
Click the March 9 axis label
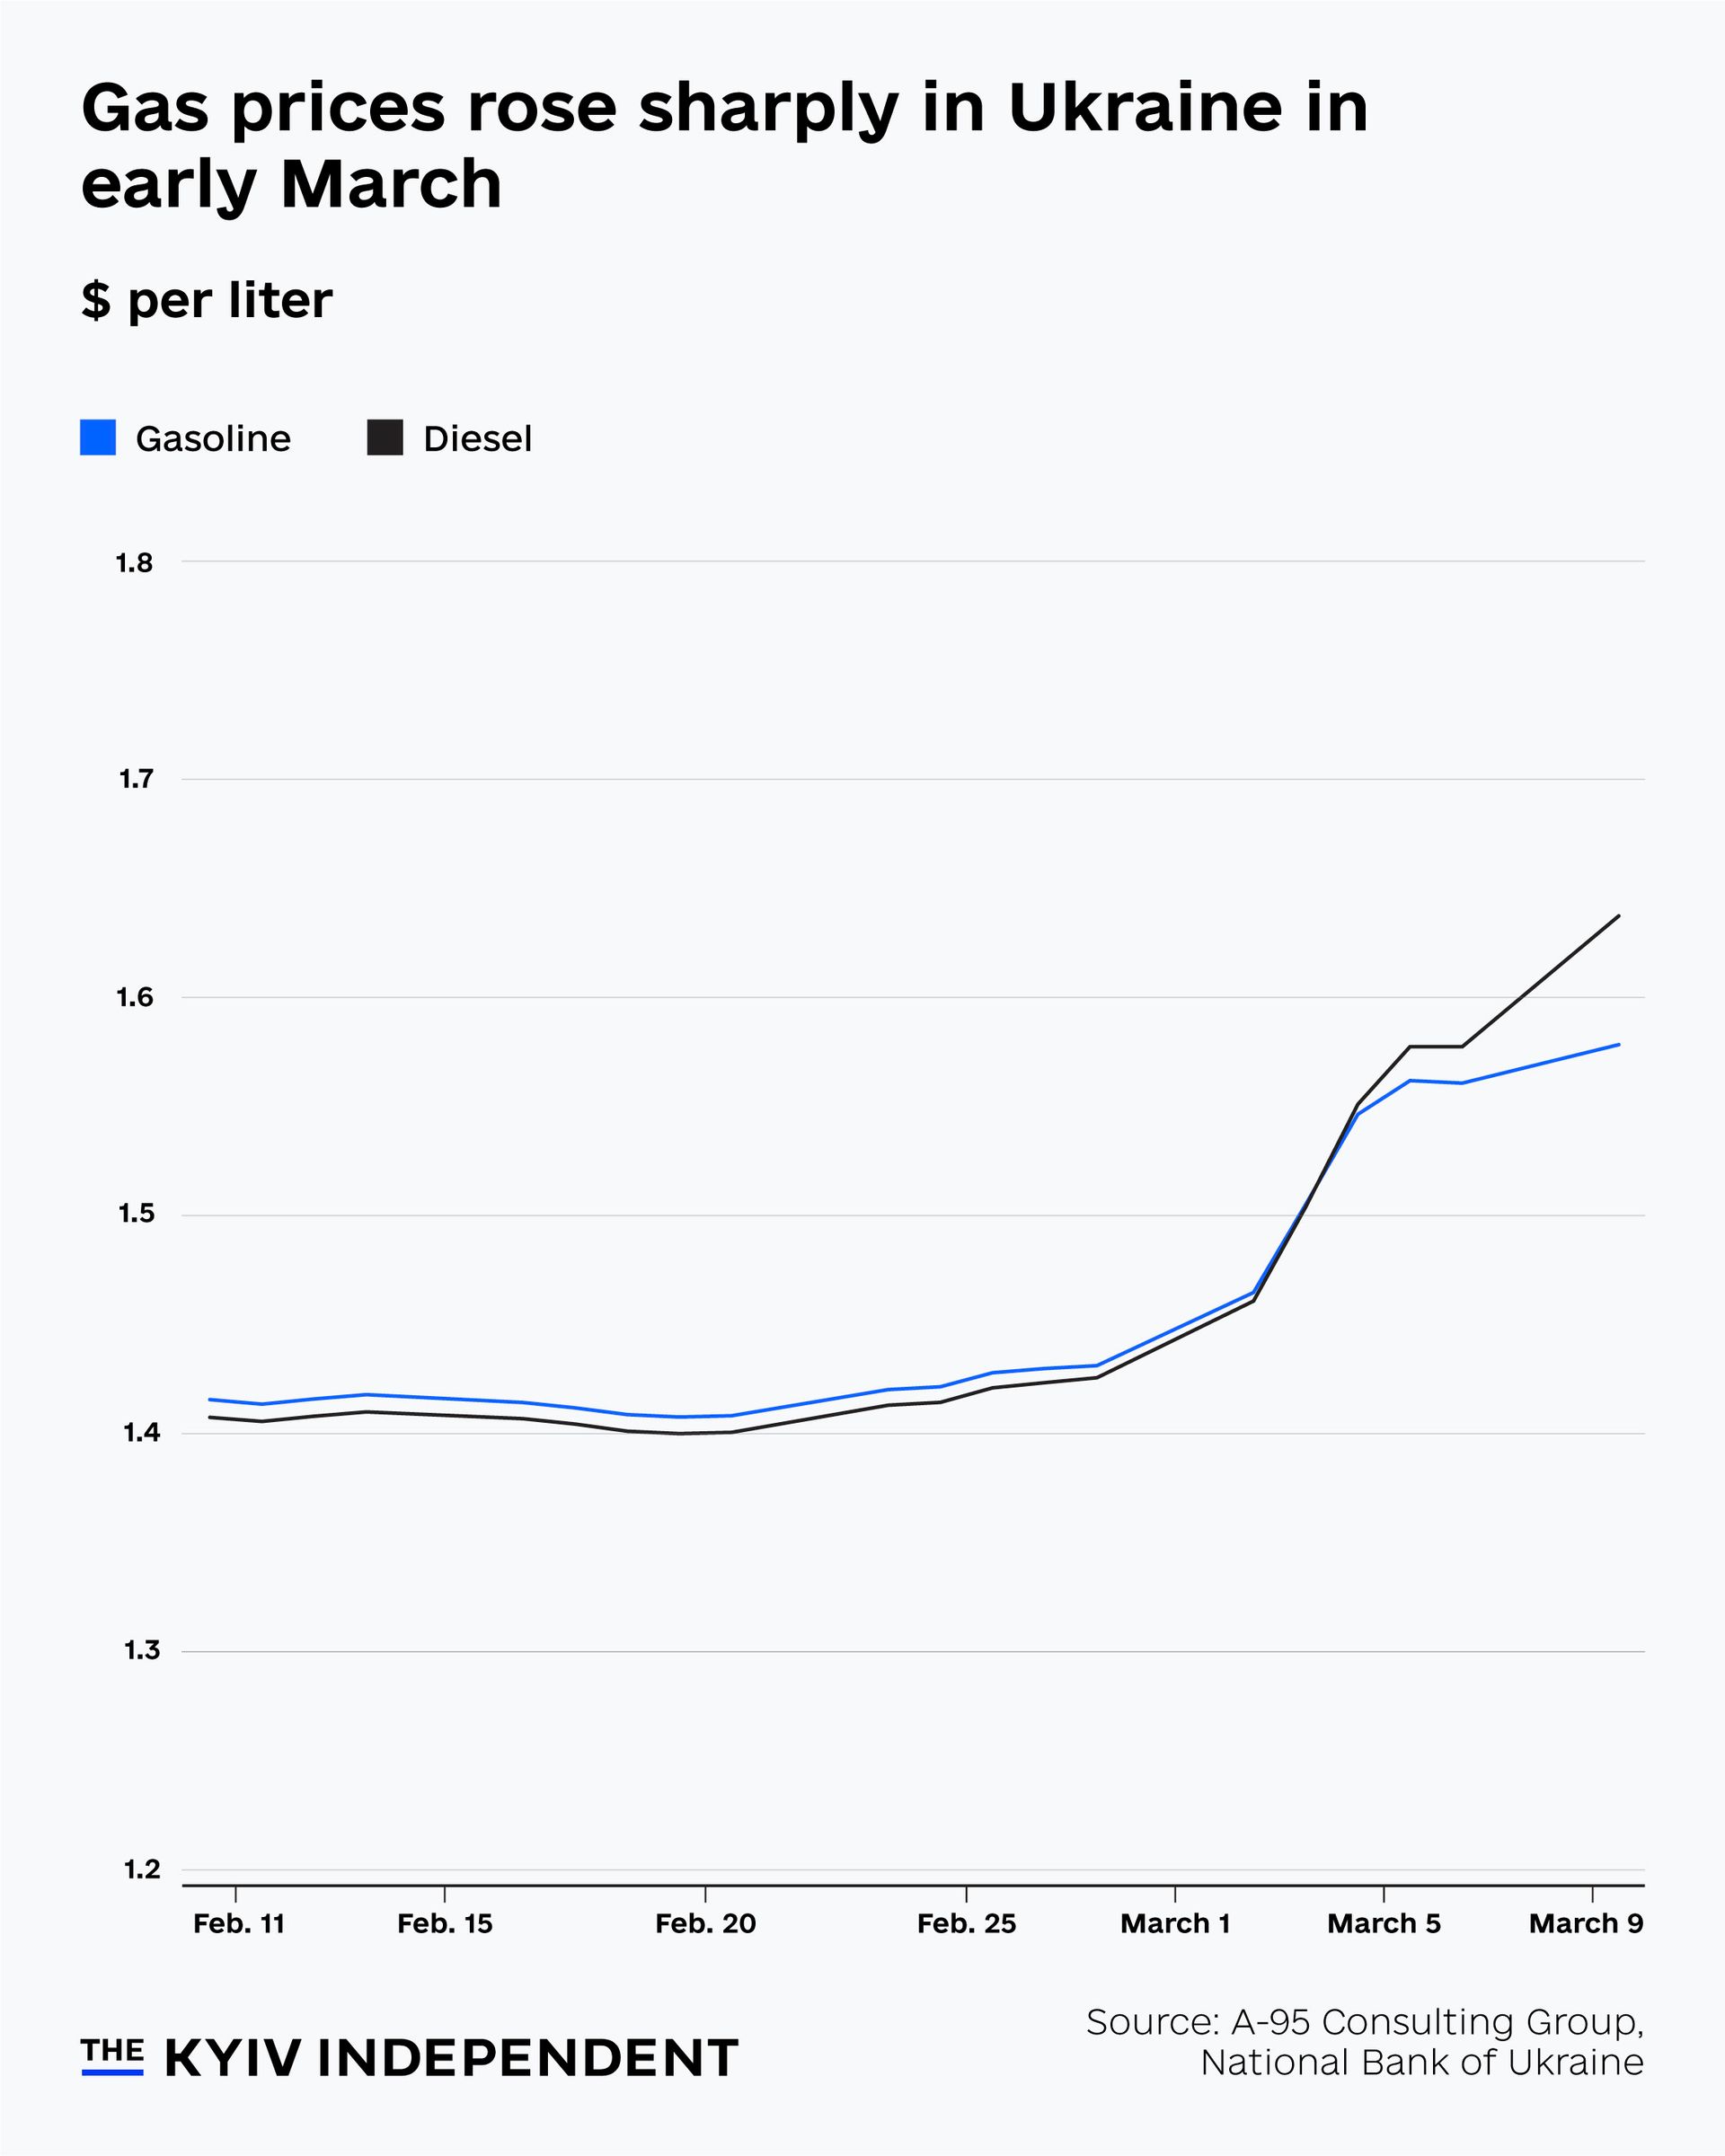tap(1586, 1923)
